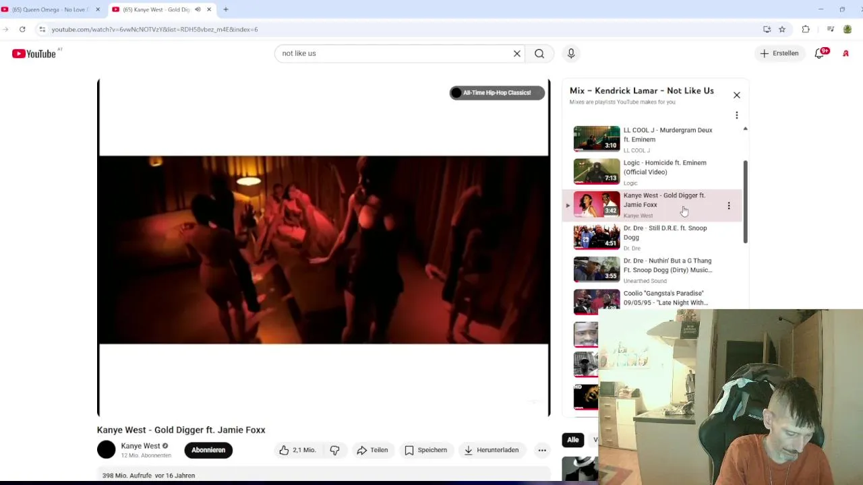Open more actions ellipsis below video
The image size is (863, 485).
point(542,450)
